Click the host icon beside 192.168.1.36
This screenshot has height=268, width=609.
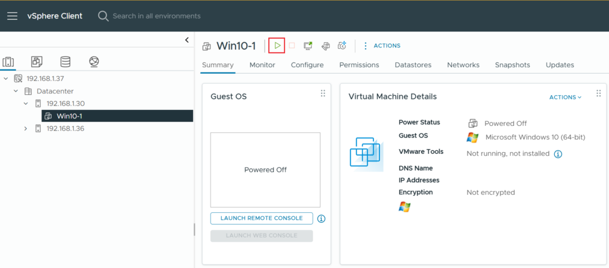click(38, 128)
